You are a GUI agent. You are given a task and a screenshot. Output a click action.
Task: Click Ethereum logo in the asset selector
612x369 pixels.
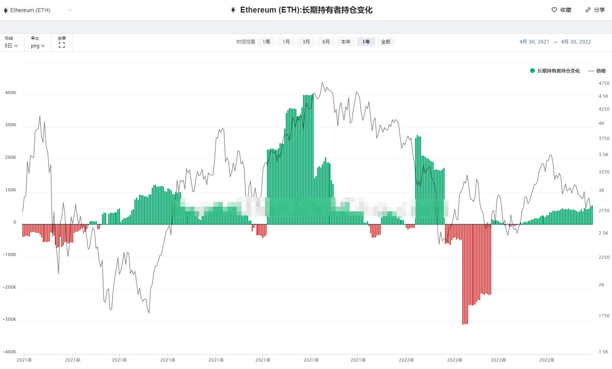(5, 10)
